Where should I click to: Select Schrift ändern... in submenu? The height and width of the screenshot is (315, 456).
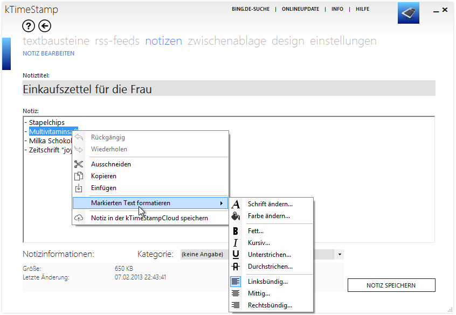(271, 204)
